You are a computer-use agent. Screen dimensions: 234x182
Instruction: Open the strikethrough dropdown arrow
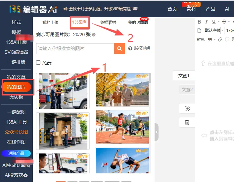[229, 22]
